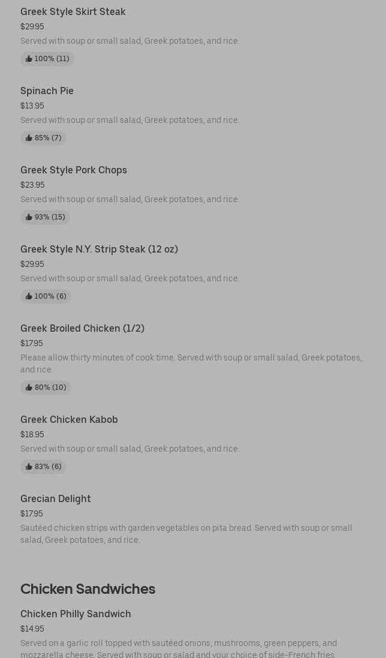The image size is (386, 658).
Task: Click the 80% (10) rating badge
Action: tap(46, 387)
